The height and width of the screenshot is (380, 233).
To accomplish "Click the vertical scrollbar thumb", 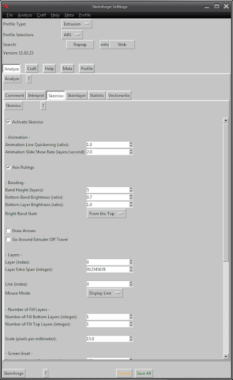I will pyautogui.click(x=226, y=192).
